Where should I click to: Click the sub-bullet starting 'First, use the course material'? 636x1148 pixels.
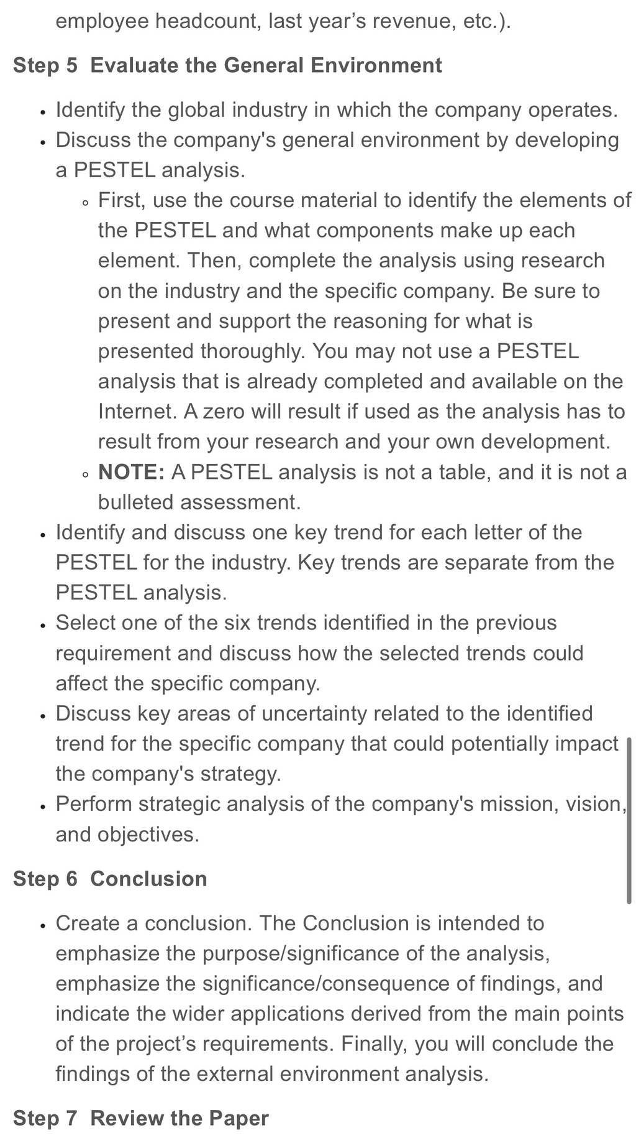click(x=365, y=321)
